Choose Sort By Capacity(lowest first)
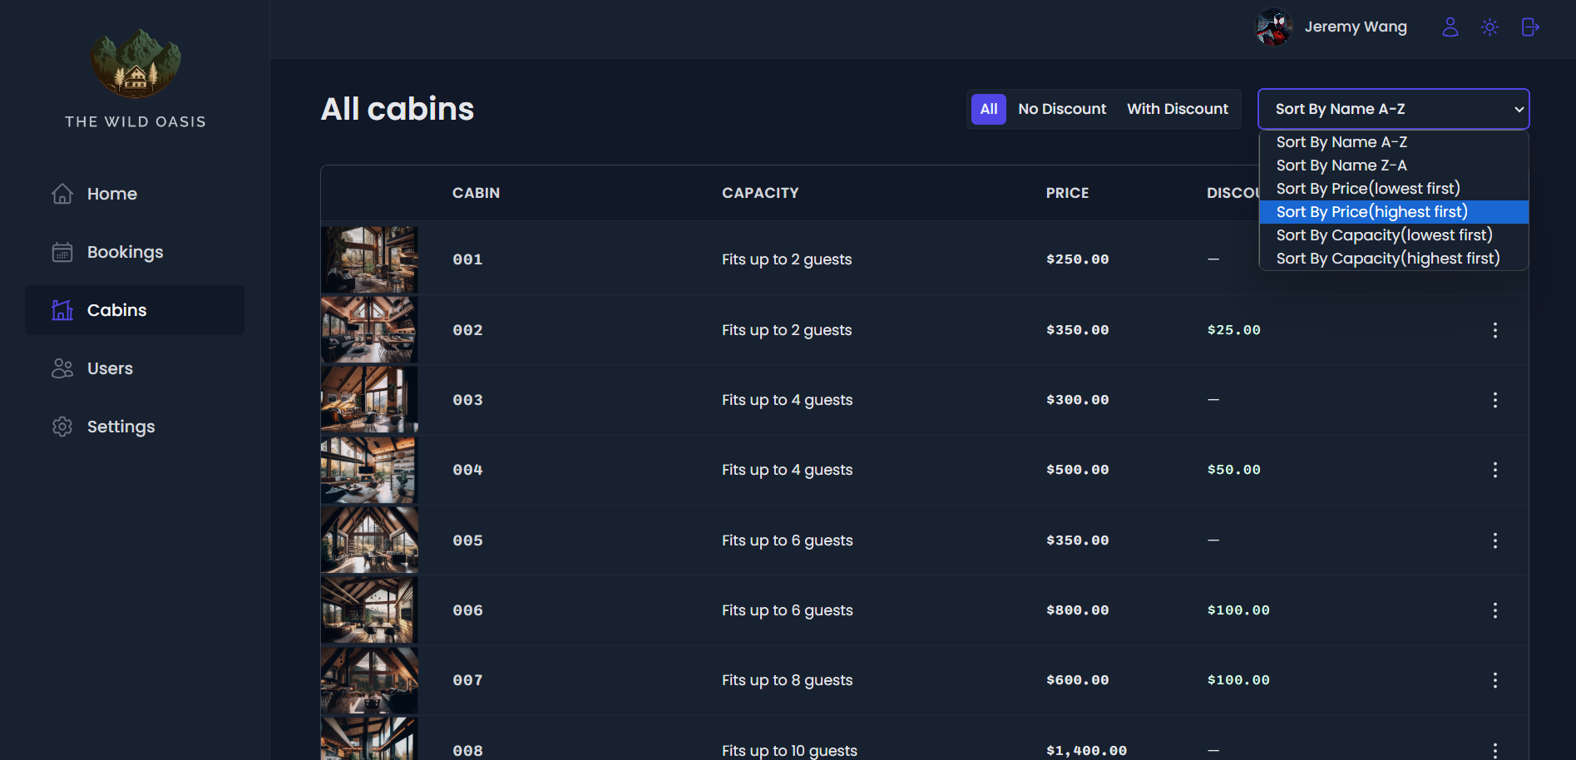 [1383, 235]
